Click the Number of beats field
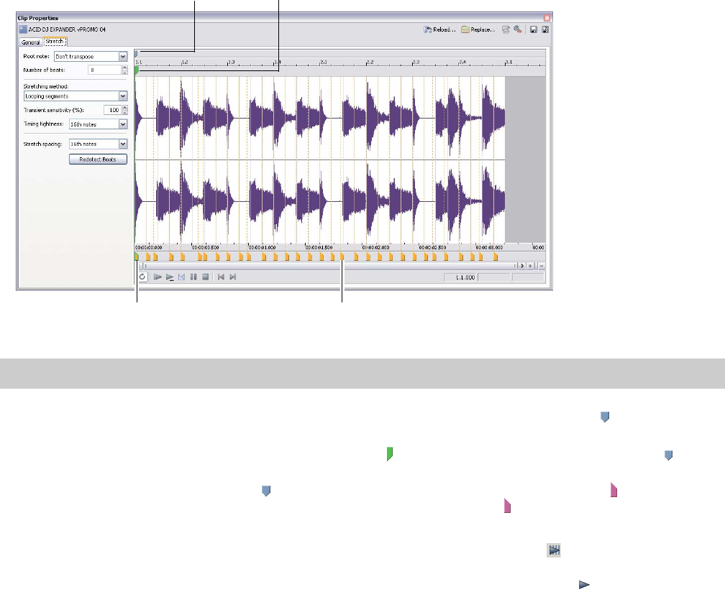Screen dimensions: 725x592 [x=104, y=70]
